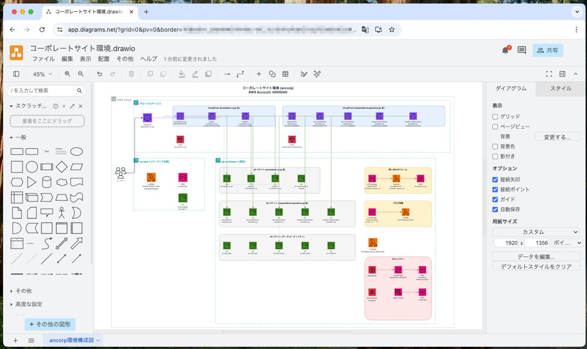This screenshot has height=349, width=587.
Task: Disable the 自動保存 checkbox
Action: [495, 209]
